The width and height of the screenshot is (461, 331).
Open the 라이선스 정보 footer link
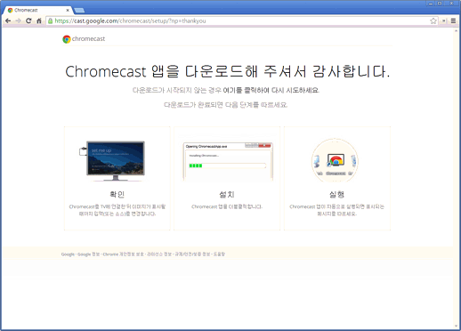(x=159, y=254)
